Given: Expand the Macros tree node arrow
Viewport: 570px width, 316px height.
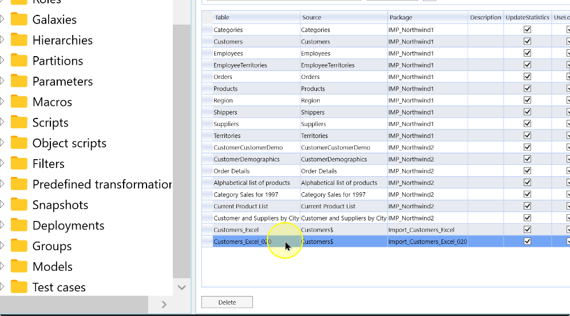Looking at the screenshot, I should (2, 102).
